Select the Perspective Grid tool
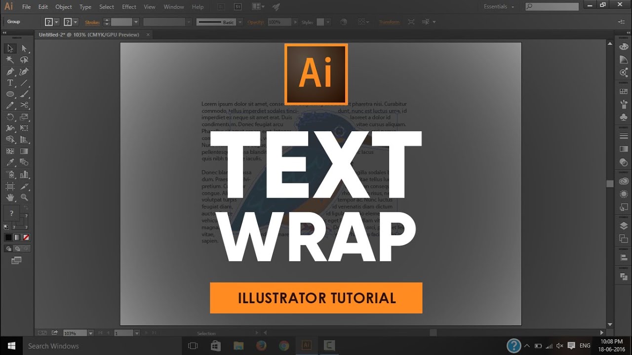Screen dimensions: 632x355 tap(24, 140)
